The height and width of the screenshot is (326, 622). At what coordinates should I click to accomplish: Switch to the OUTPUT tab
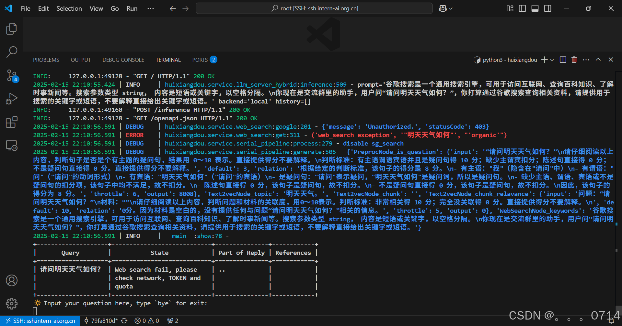(81, 60)
